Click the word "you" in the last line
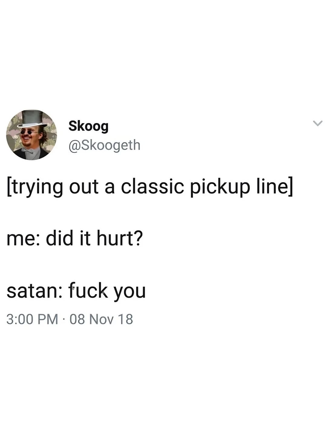The height and width of the screenshot is (435, 327). (130, 292)
